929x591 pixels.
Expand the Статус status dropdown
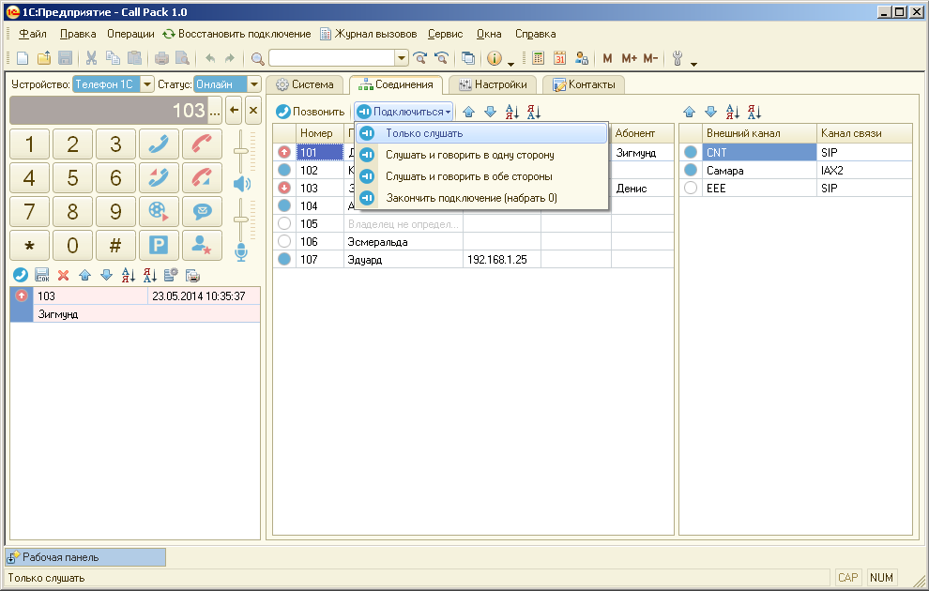(x=253, y=84)
